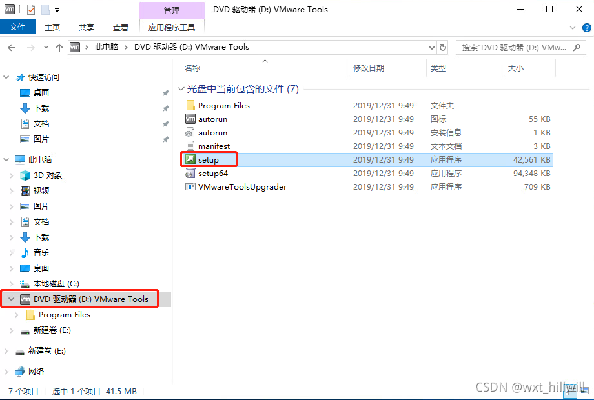Sort by 大小 column header
Screen dimensions: 594x400
[x=516, y=68]
